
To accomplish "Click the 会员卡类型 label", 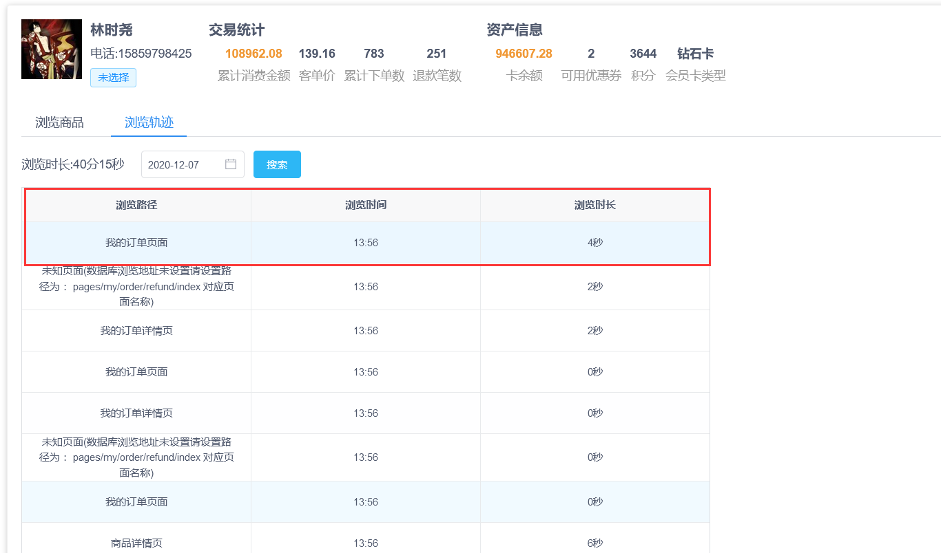I will (x=696, y=76).
